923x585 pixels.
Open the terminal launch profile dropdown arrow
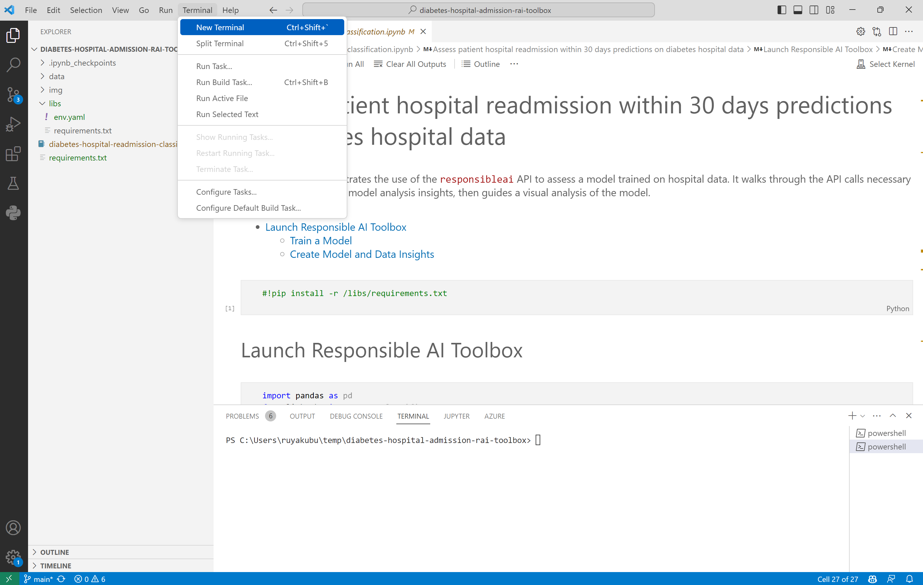863,416
